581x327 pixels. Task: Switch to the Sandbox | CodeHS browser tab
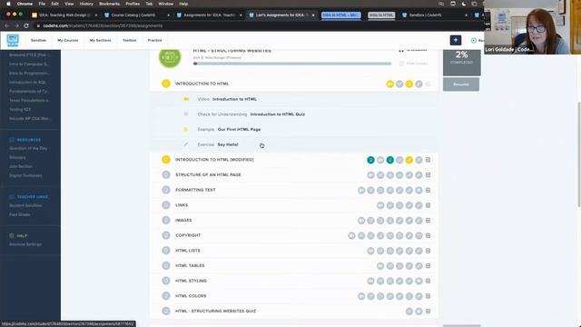pos(434,15)
